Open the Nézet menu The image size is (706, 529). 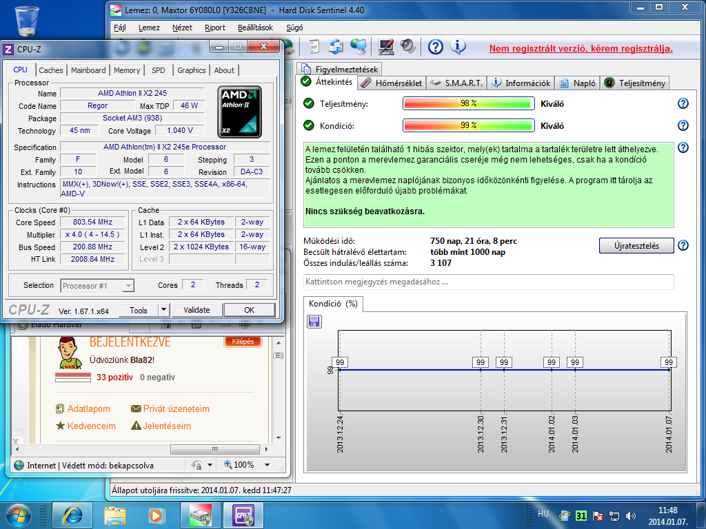pos(182,28)
